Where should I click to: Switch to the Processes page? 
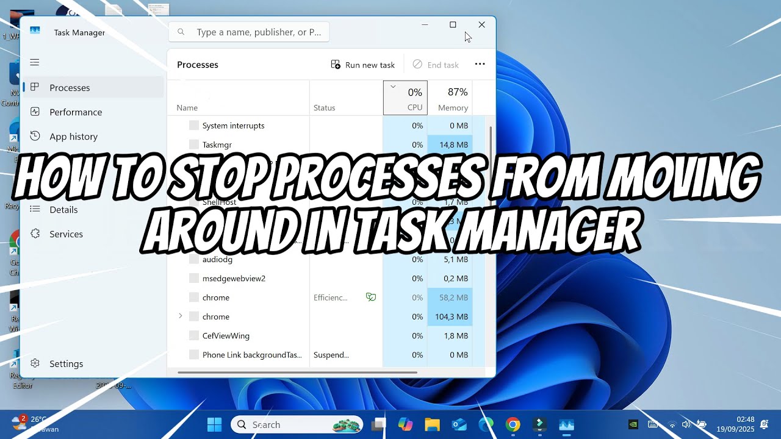click(x=93, y=87)
